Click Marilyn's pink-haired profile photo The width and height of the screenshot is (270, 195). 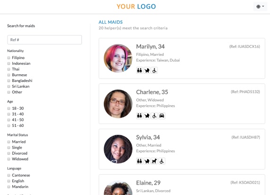[x=118, y=58]
